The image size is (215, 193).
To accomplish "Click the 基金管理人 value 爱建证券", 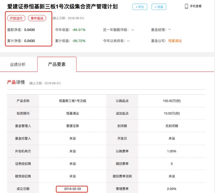I will 73,126.
